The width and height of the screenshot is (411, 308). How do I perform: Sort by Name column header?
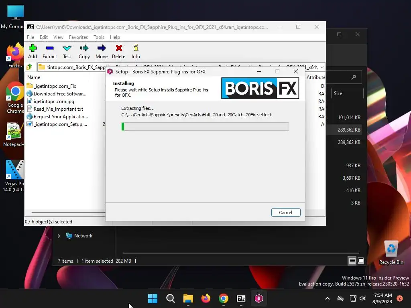point(34,77)
